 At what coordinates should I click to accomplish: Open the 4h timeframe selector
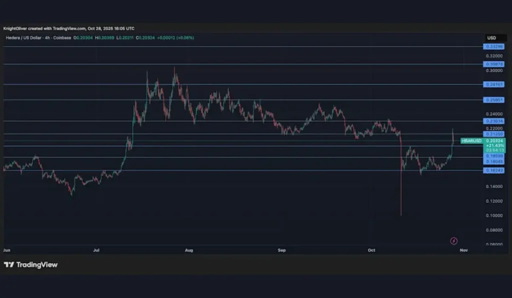[x=46, y=37]
